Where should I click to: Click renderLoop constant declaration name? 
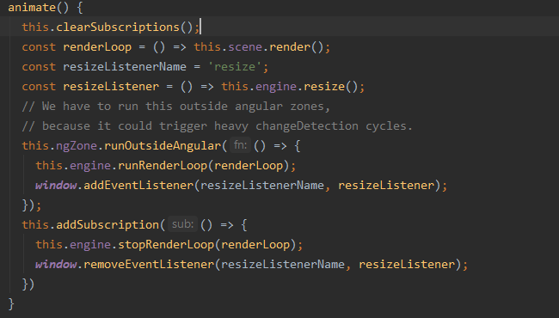(97, 47)
